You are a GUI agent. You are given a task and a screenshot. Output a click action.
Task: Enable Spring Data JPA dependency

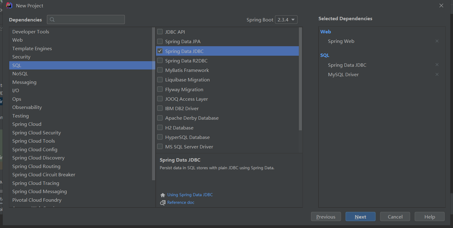160,41
